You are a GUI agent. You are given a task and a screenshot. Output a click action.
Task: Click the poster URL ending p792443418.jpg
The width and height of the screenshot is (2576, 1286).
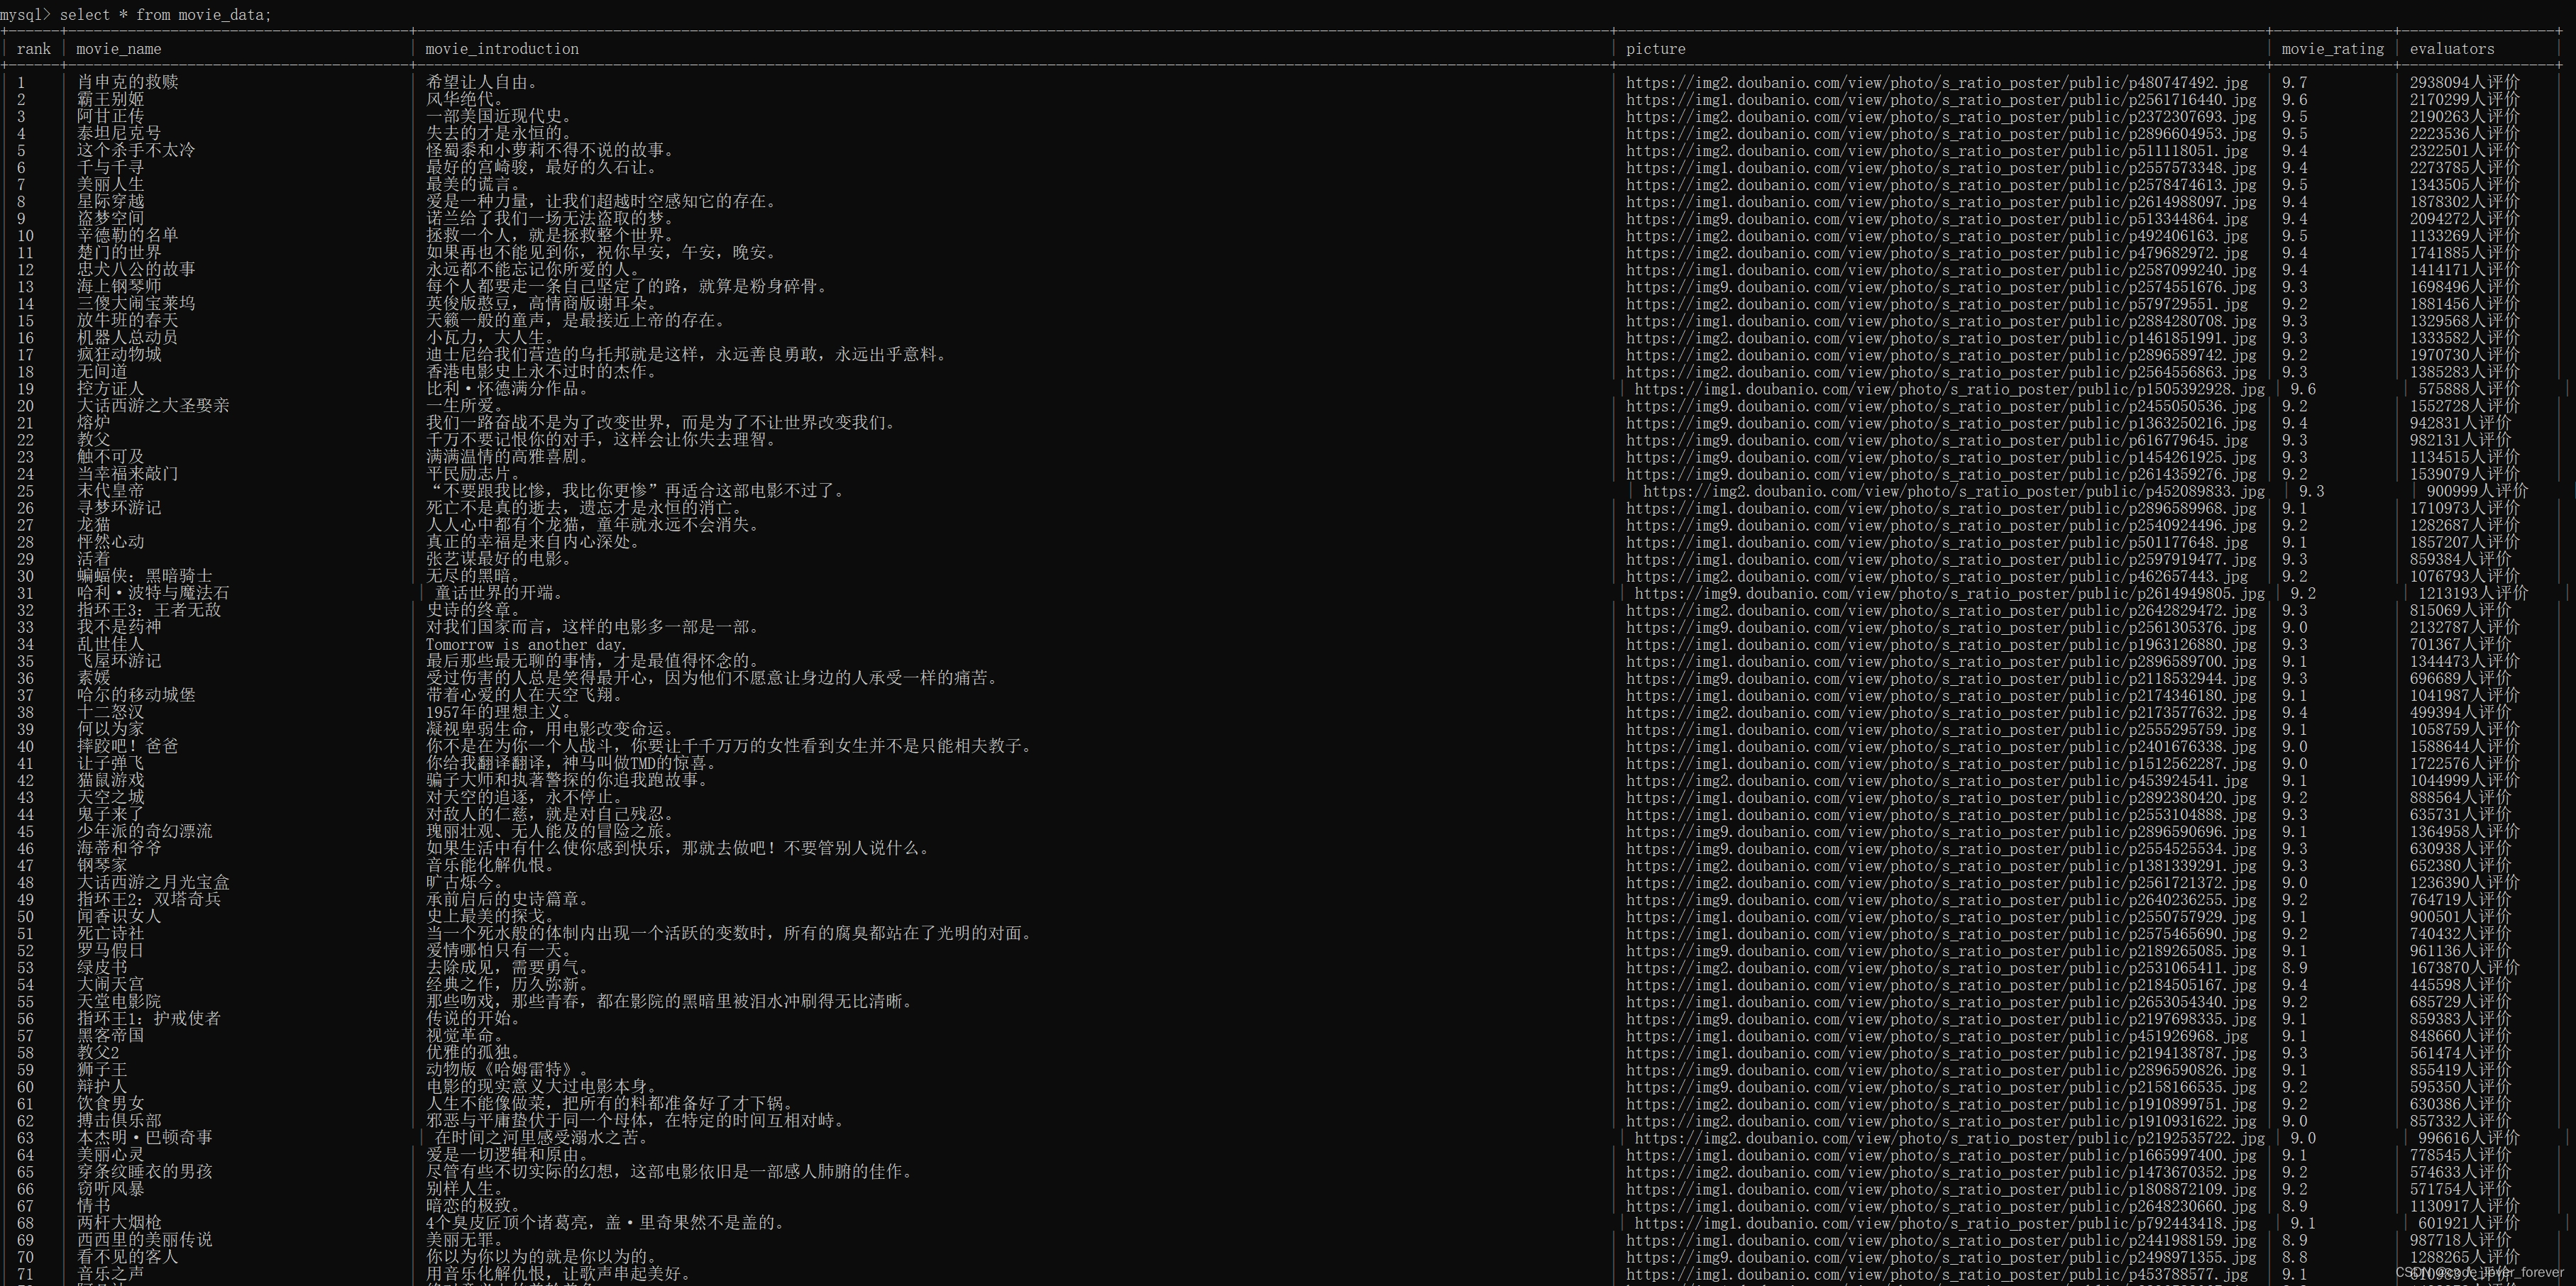[x=1945, y=1223]
